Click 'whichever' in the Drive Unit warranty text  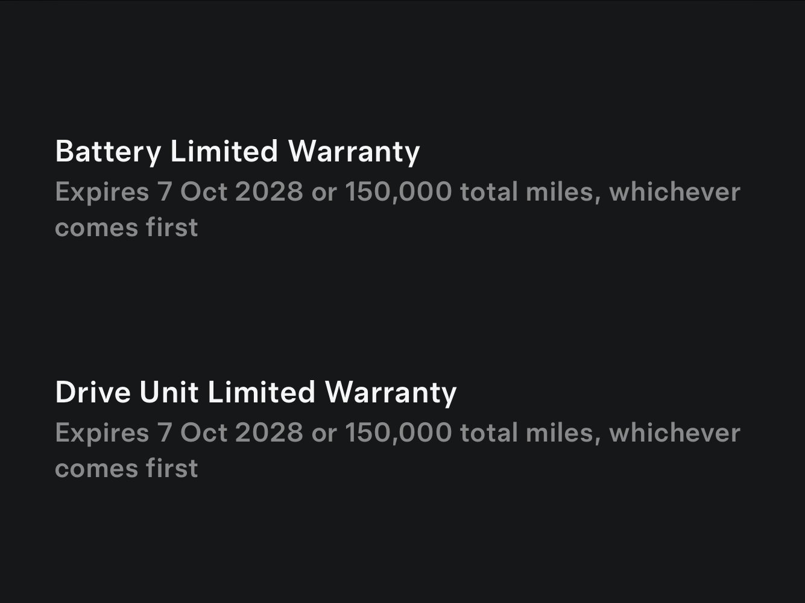pyautogui.click(x=674, y=433)
